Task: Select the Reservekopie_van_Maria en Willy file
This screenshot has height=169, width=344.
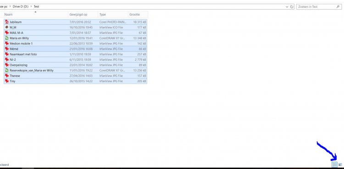Action: point(76,70)
